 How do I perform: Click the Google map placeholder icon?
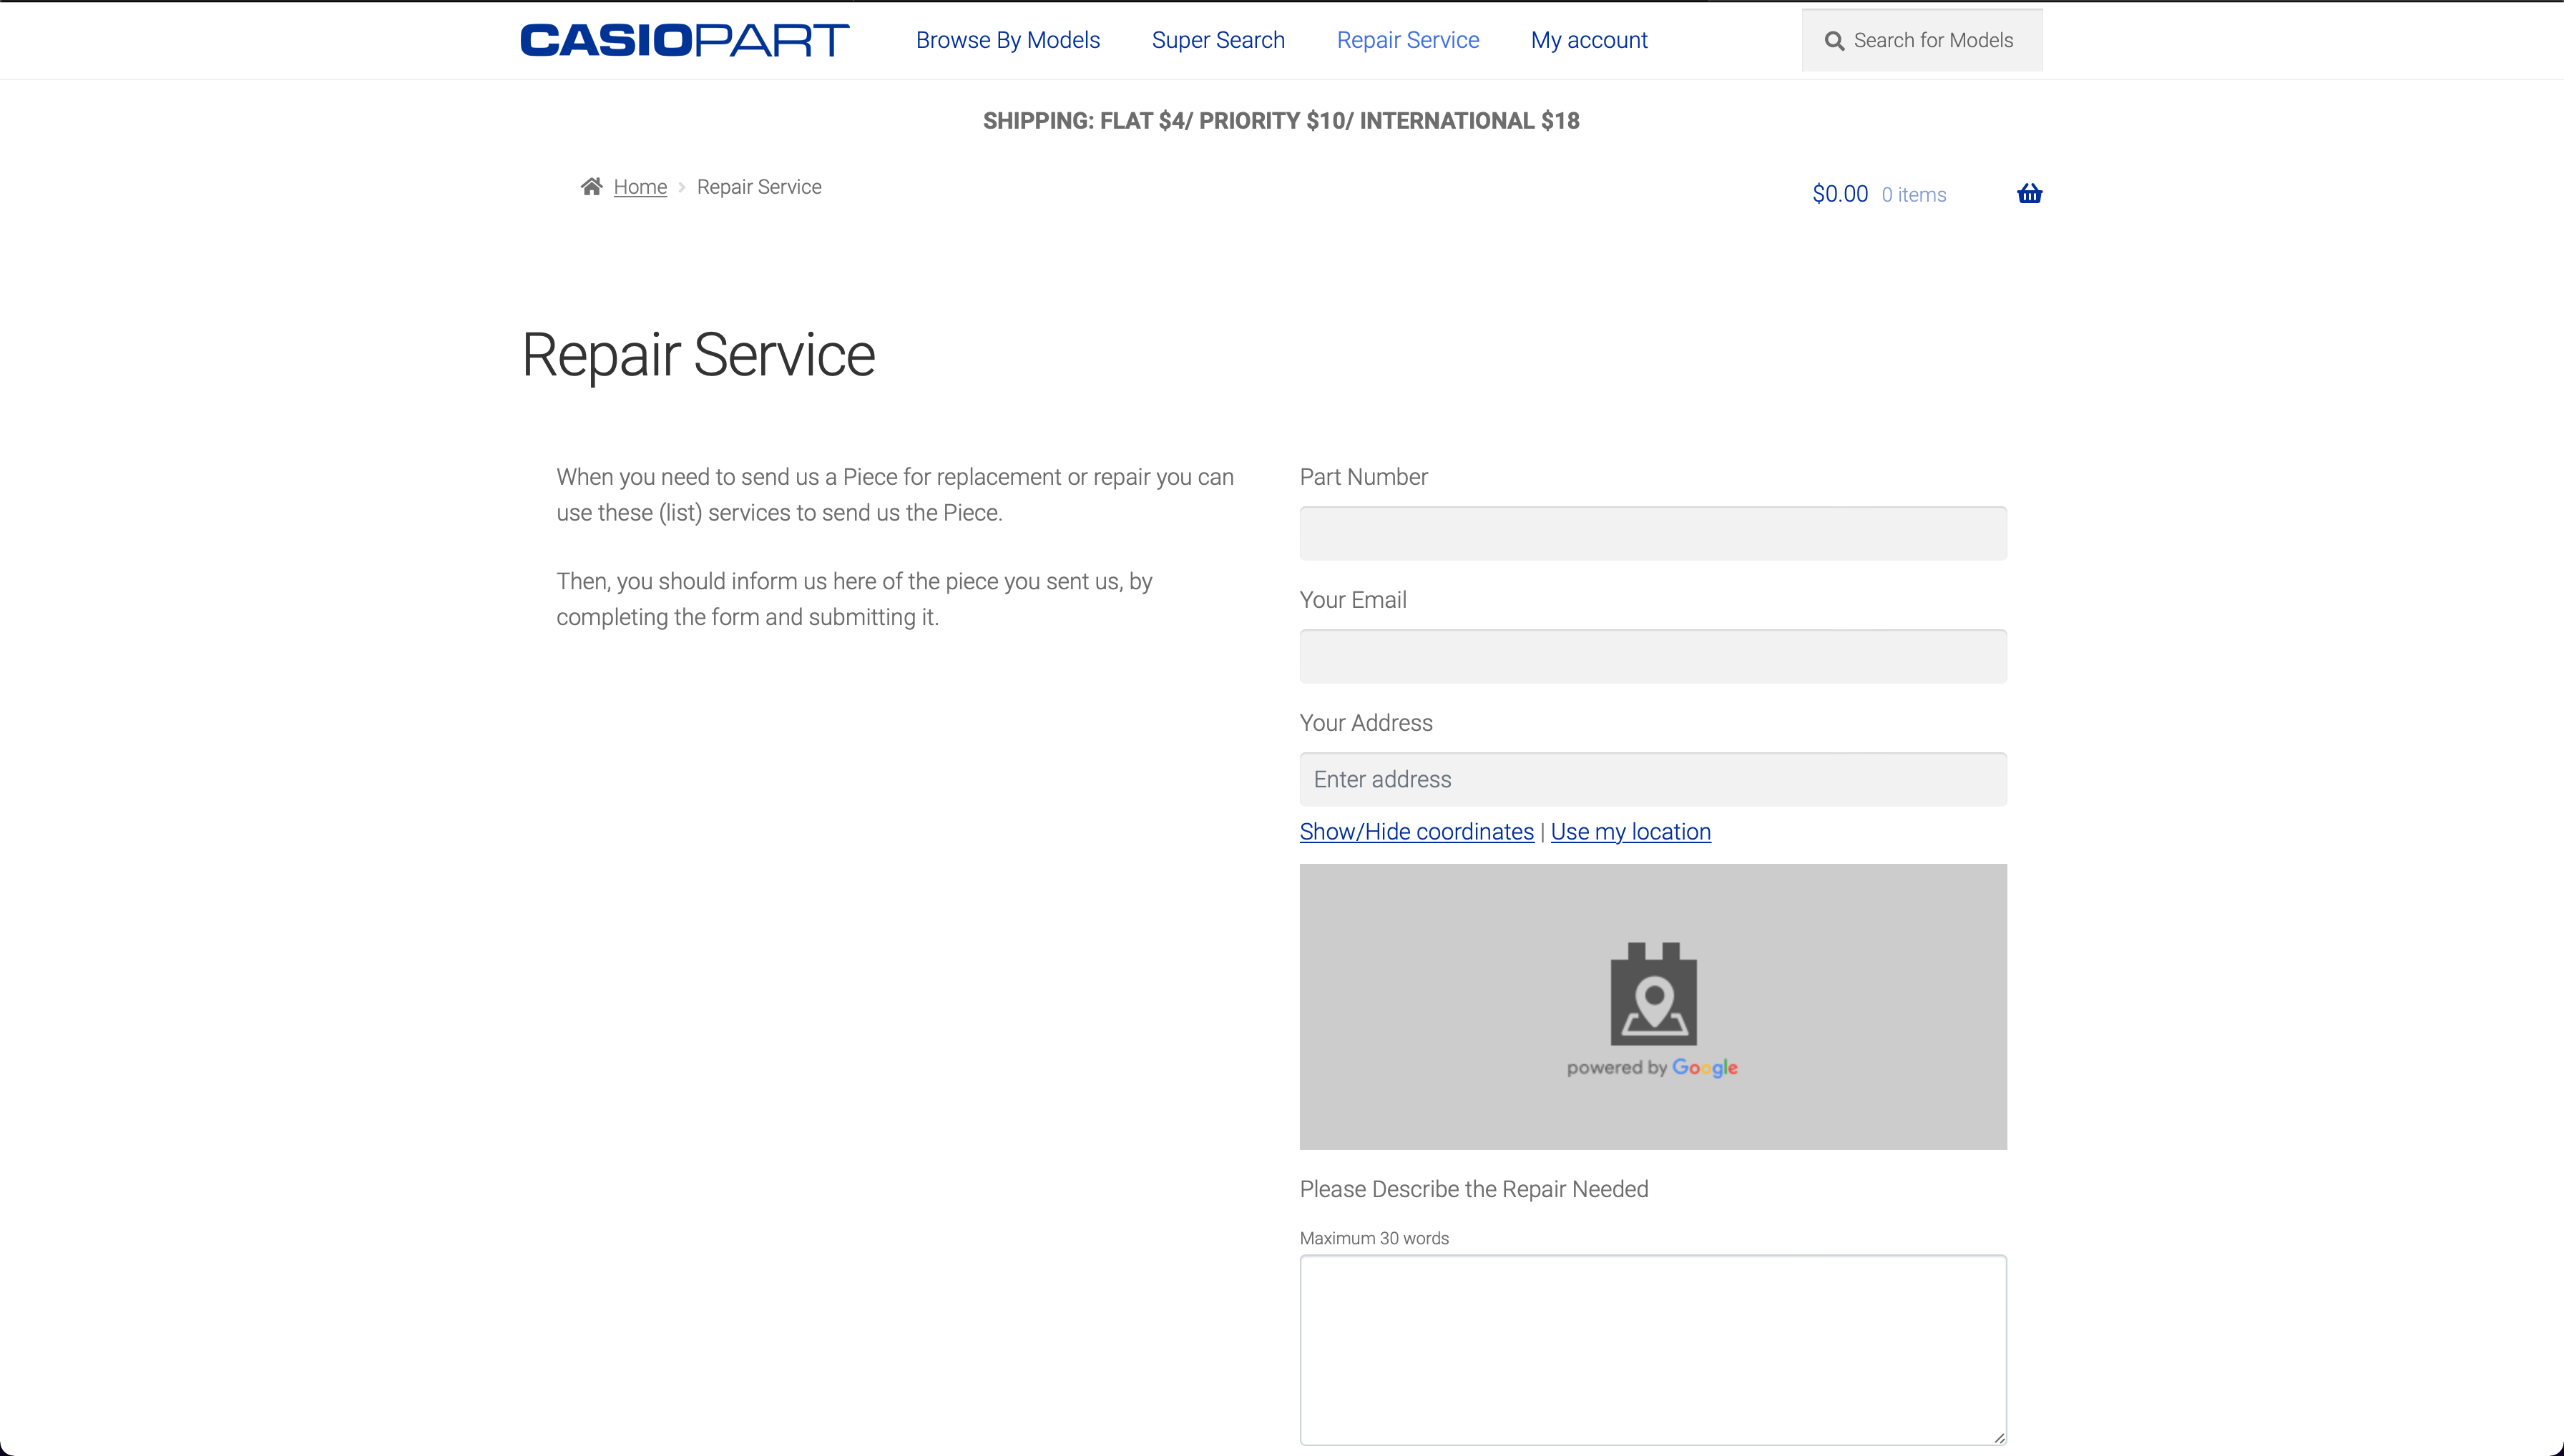1653,993
